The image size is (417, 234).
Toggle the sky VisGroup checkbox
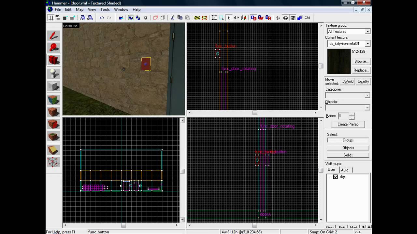[x=335, y=177]
